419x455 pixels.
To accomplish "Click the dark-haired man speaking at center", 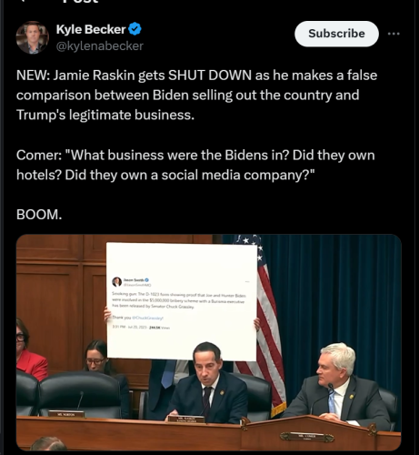I will pos(207,384).
